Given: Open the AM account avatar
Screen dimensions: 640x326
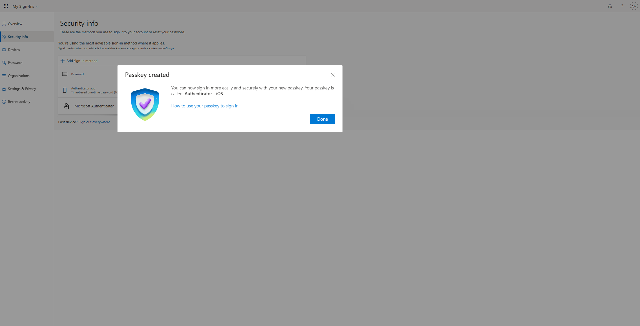Looking at the screenshot, I should (634, 6).
